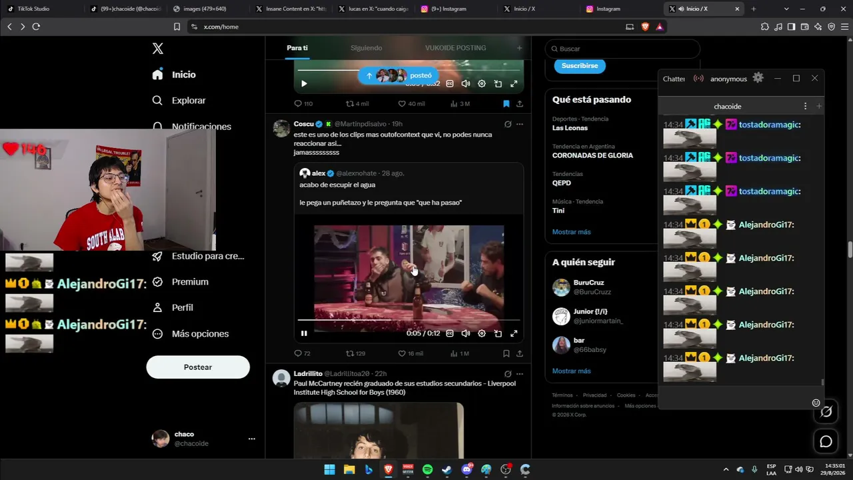Remove bookmark from the top post
Screen dimensions: 853x480
[x=506, y=104]
